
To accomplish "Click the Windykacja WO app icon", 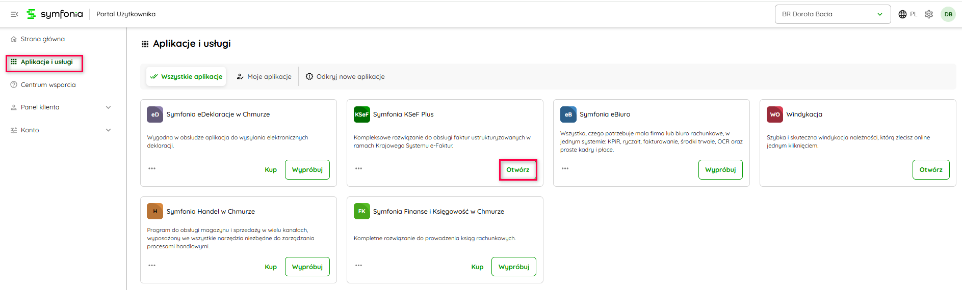I will (774, 114).
